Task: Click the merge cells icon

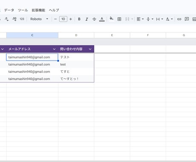Action: click(x=127, y=19)
